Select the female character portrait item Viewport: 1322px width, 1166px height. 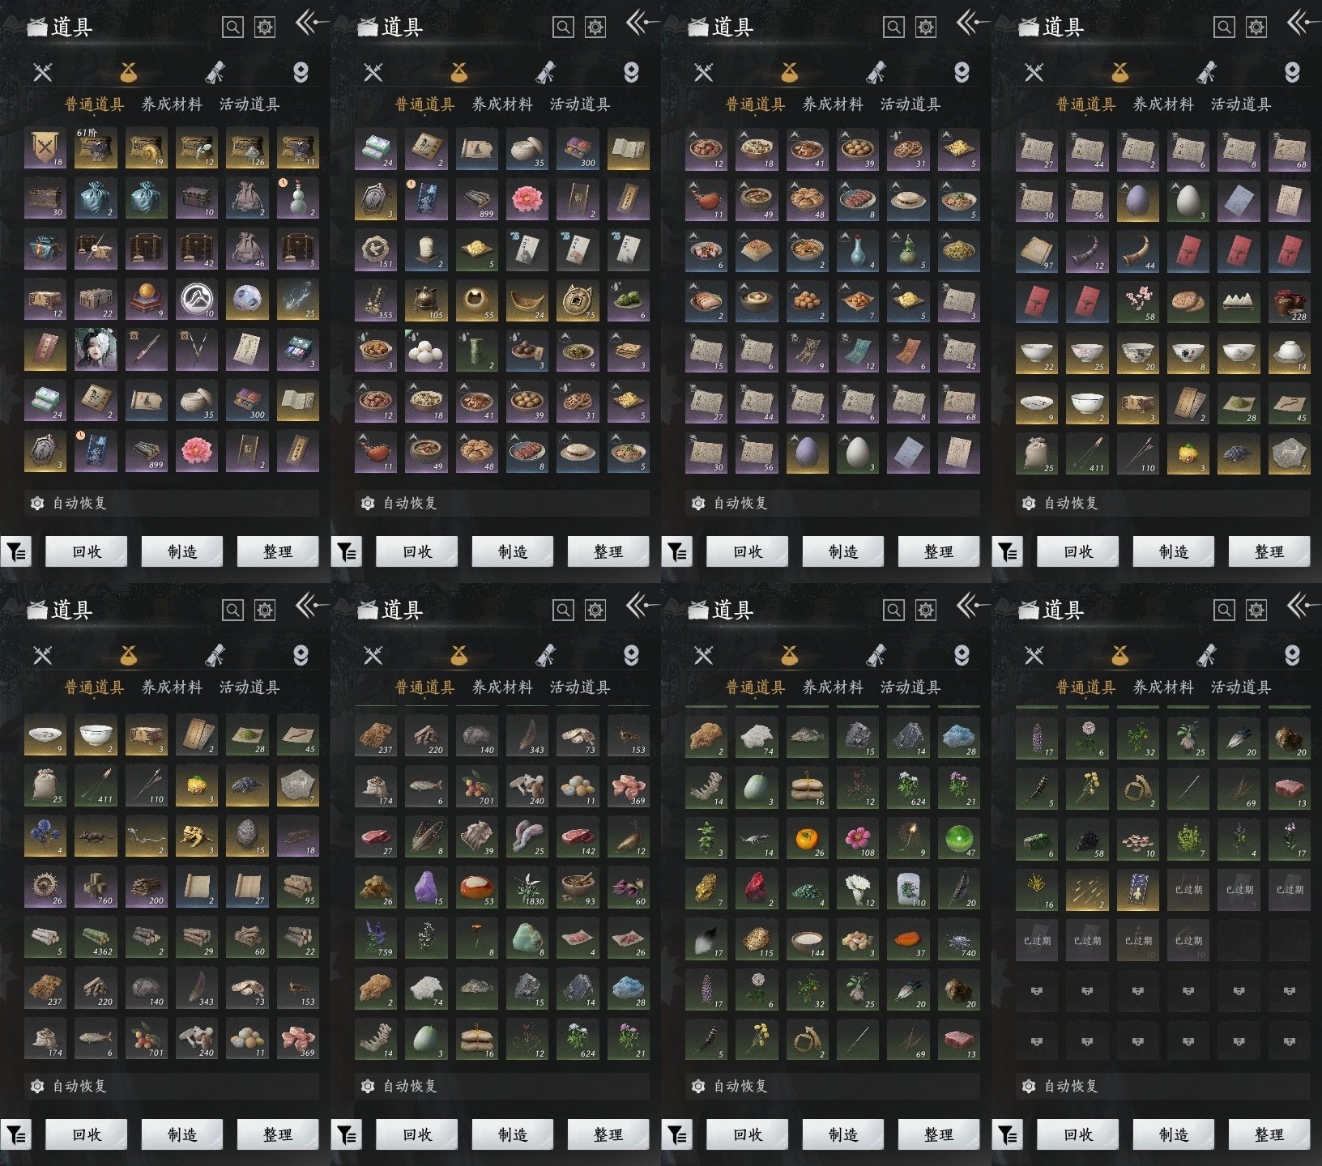(96, 349)
